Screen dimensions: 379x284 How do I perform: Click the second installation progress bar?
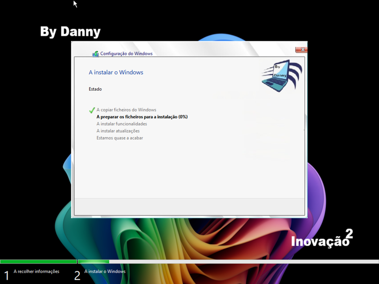click(228, 262)
